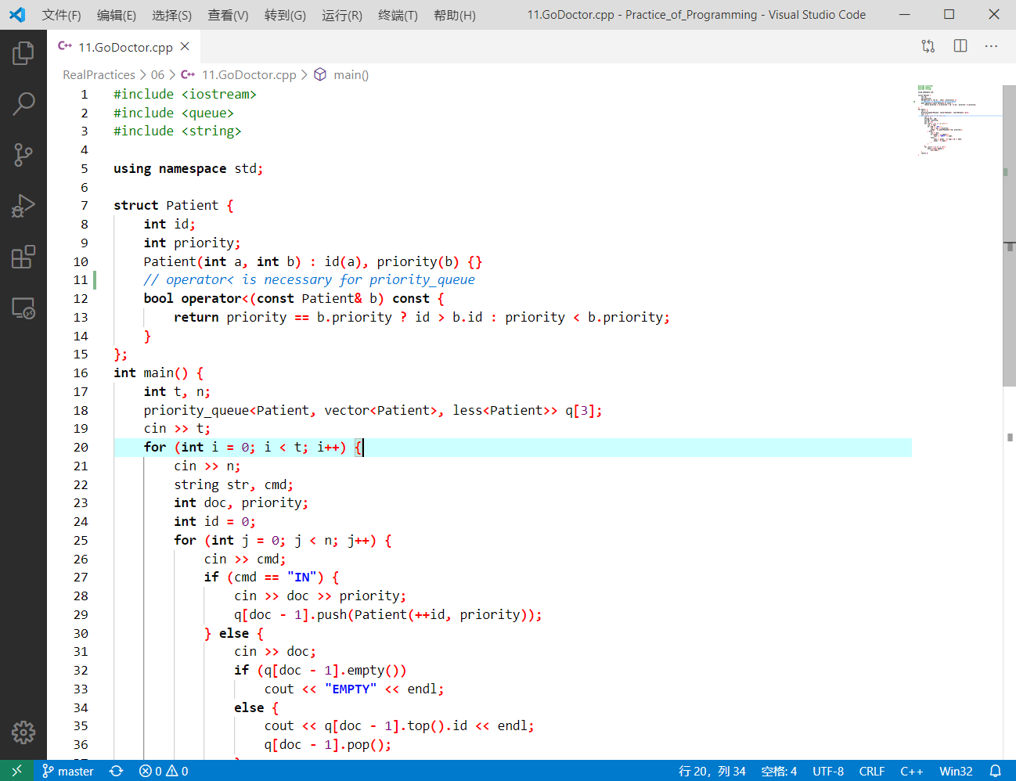The image size is (1016, 781).
Task: Click 行20,列34 to go to line
Action: [713, 771]
